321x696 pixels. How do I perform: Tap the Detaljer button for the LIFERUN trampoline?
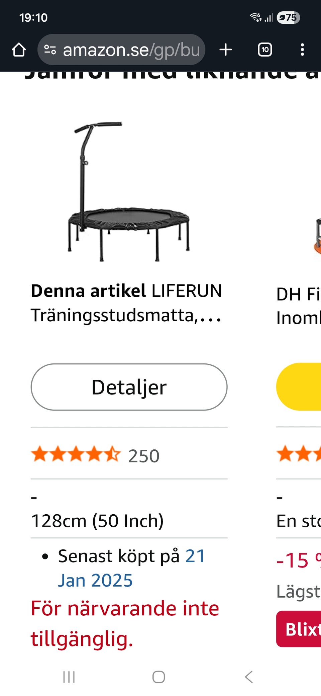[129, 386]
